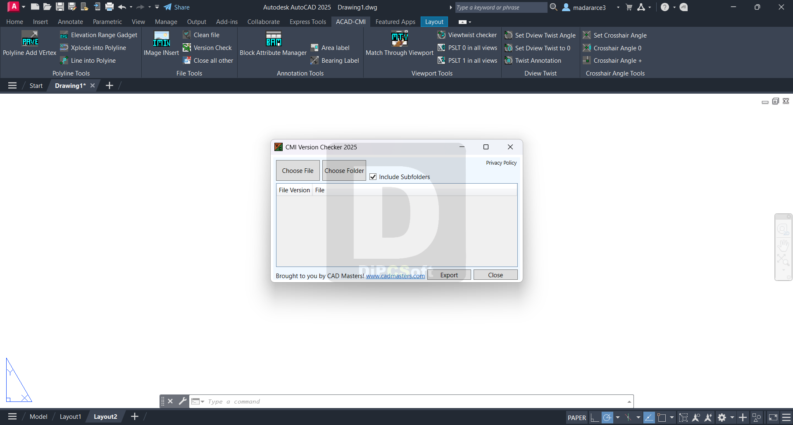Click the Undo arrow icon
Image resolution: width=793 pixels, height=425 pixels.
(122, 7)
